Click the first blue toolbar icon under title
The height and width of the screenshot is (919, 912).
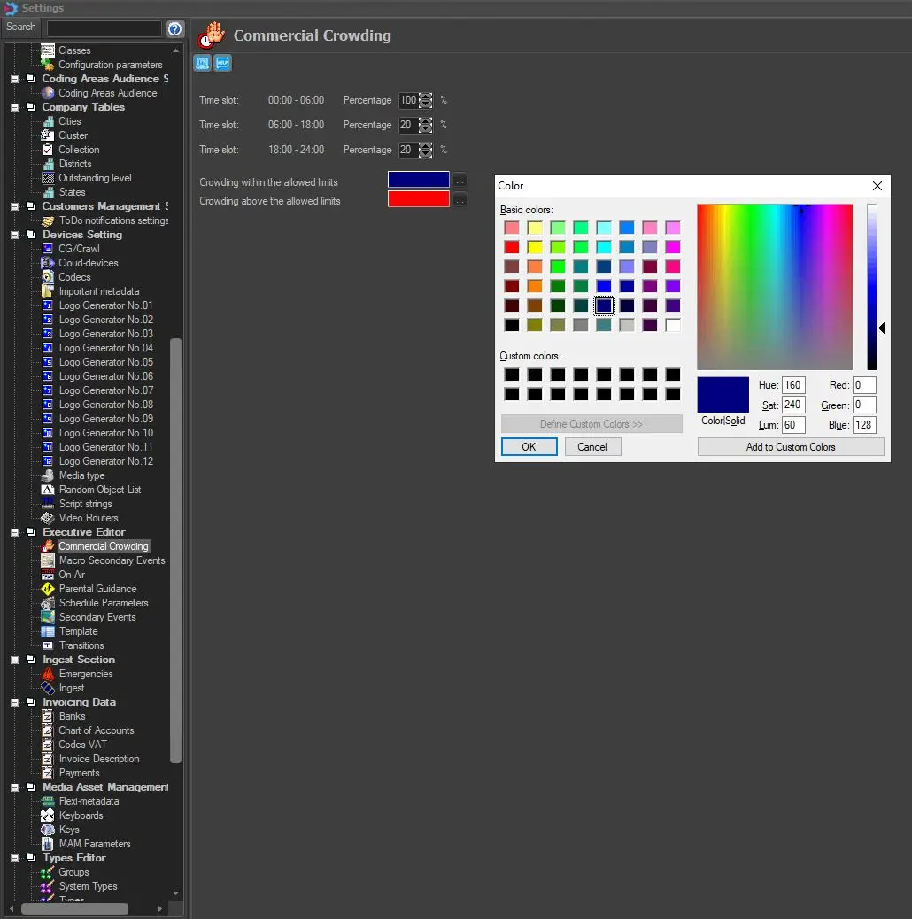pos(203,63)
